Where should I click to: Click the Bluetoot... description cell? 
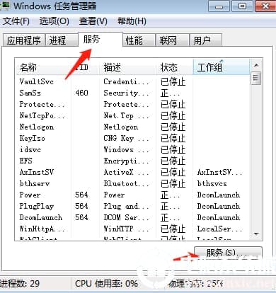127,183
